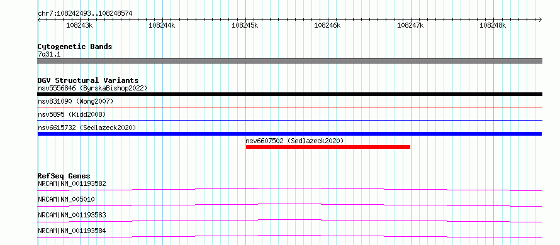
Task: Click the DGV Structural Variants track heading
Action: (x=88, y=80)
